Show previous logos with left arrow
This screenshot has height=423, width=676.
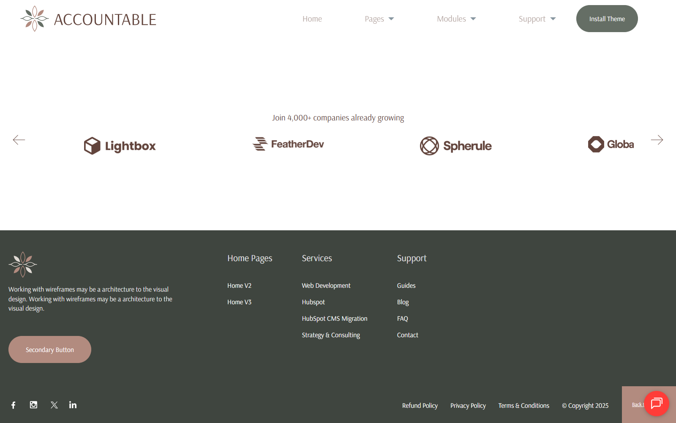[x=19, y=140]
